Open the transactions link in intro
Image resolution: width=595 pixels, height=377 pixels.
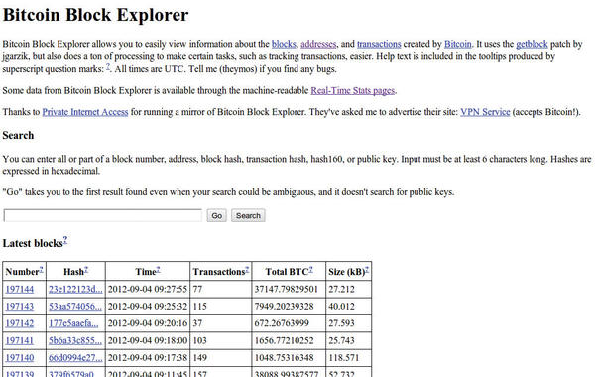click(x=379, y=44)
